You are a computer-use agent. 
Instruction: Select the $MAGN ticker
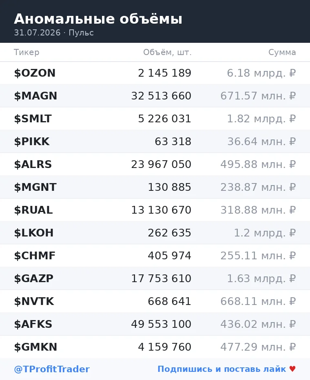pyautogui.click(x=35, y=96)
